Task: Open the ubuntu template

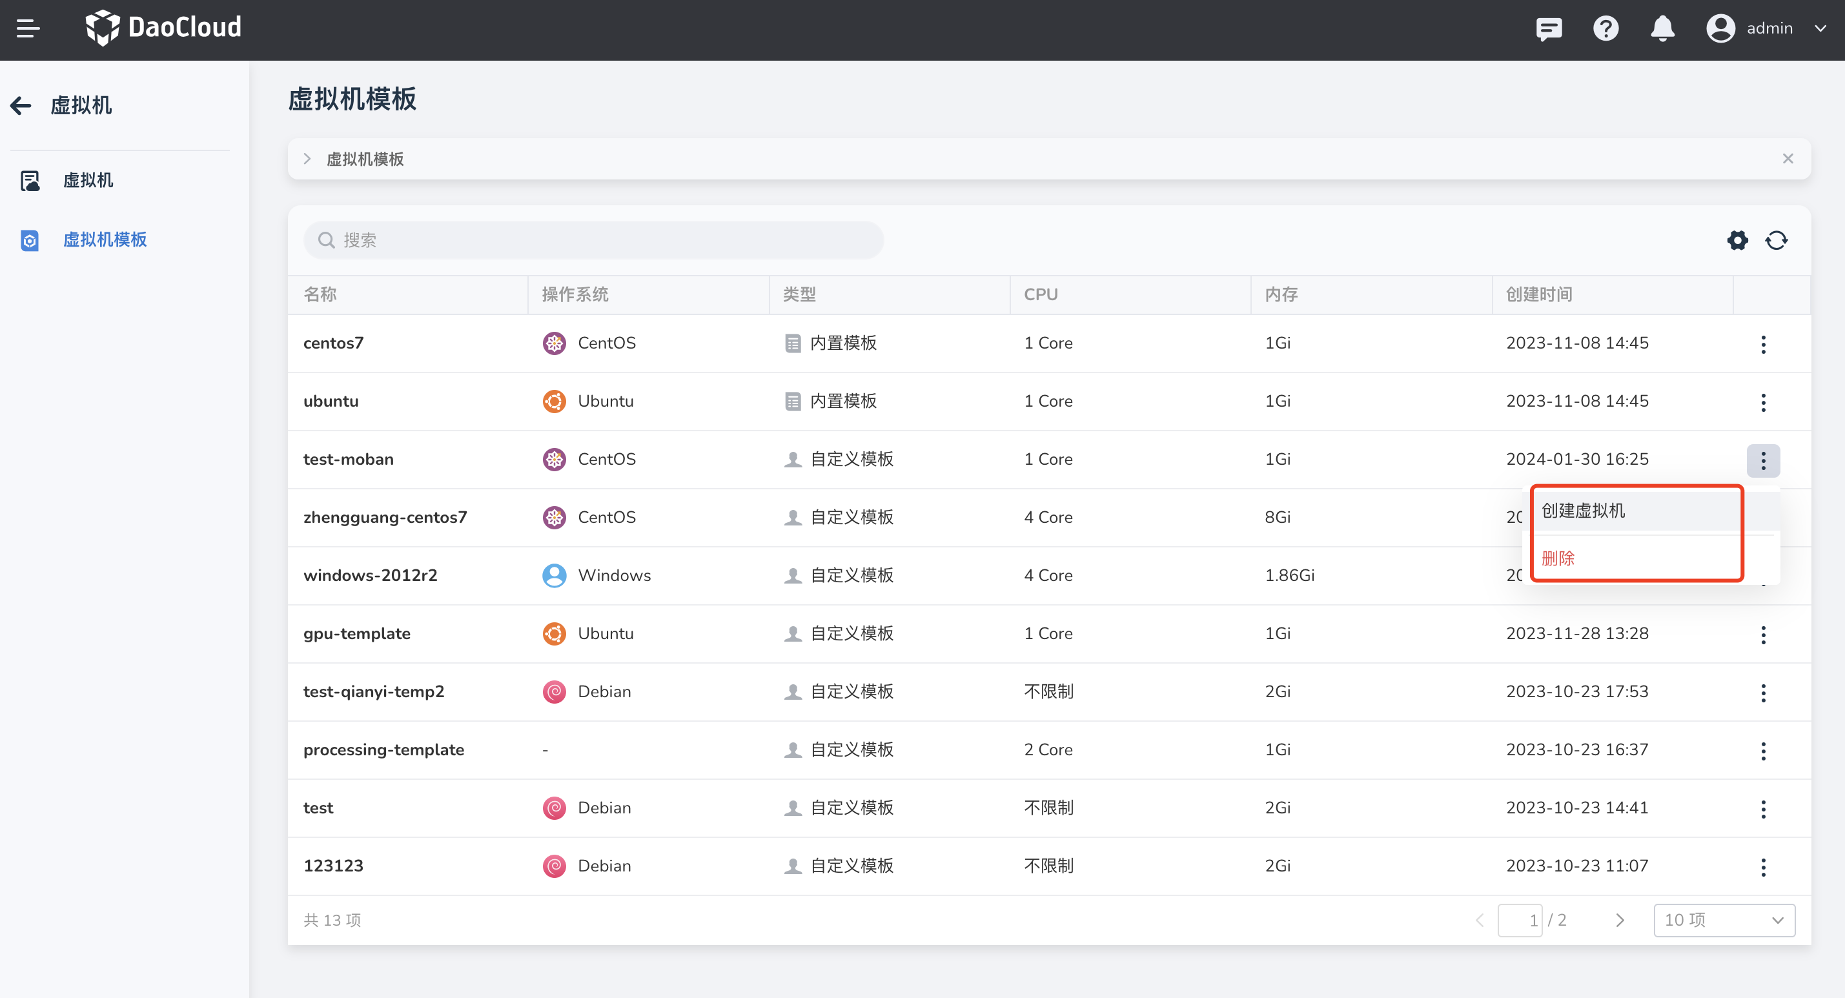Action: pos(331,402)
